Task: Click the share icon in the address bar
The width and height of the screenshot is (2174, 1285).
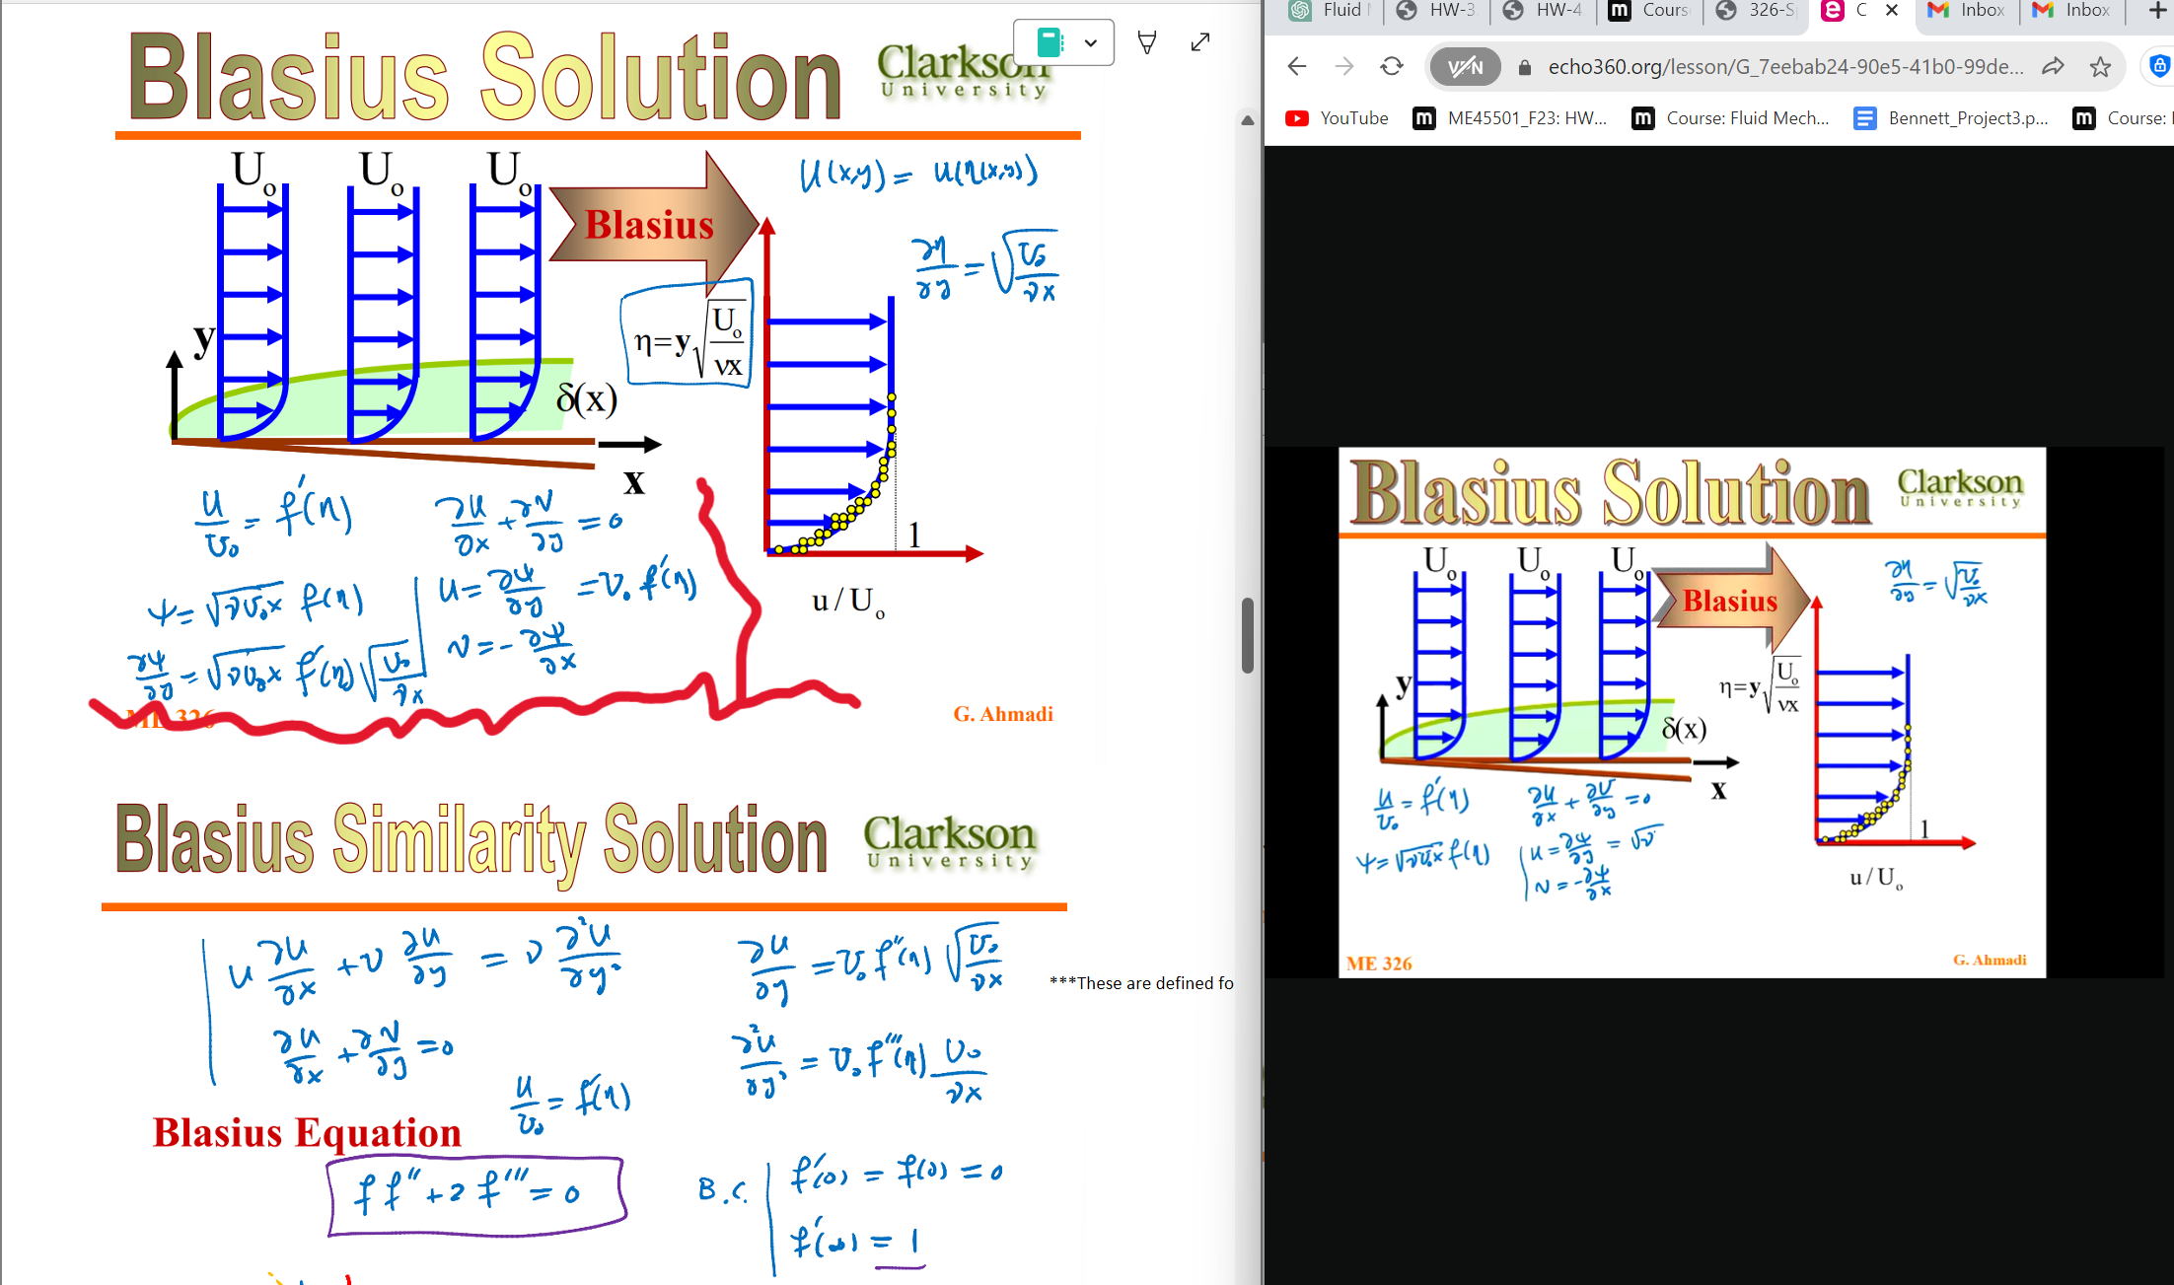Action: click(x=2055, y=66)
